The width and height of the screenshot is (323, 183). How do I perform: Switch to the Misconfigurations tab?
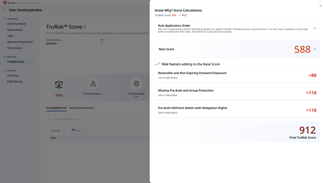point(82,108)
